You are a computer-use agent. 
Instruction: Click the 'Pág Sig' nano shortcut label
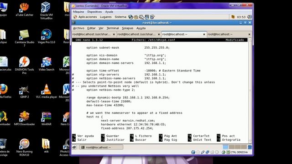point(170,140)
